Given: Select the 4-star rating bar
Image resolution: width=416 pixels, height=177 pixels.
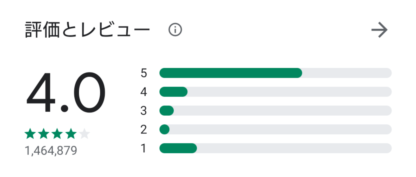Looking at the screenshot, I should (x=275, y=92).
